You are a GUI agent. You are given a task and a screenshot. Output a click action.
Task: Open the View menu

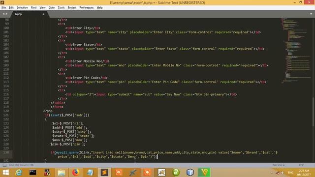click(42, 8)
